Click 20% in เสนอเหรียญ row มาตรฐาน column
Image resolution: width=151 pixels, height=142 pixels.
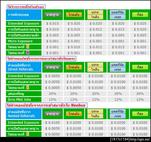[x=53, y=94]
